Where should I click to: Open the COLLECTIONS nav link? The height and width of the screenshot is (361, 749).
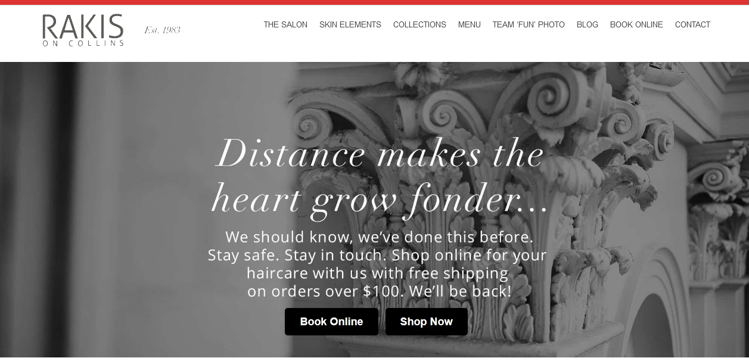point(419,24)
